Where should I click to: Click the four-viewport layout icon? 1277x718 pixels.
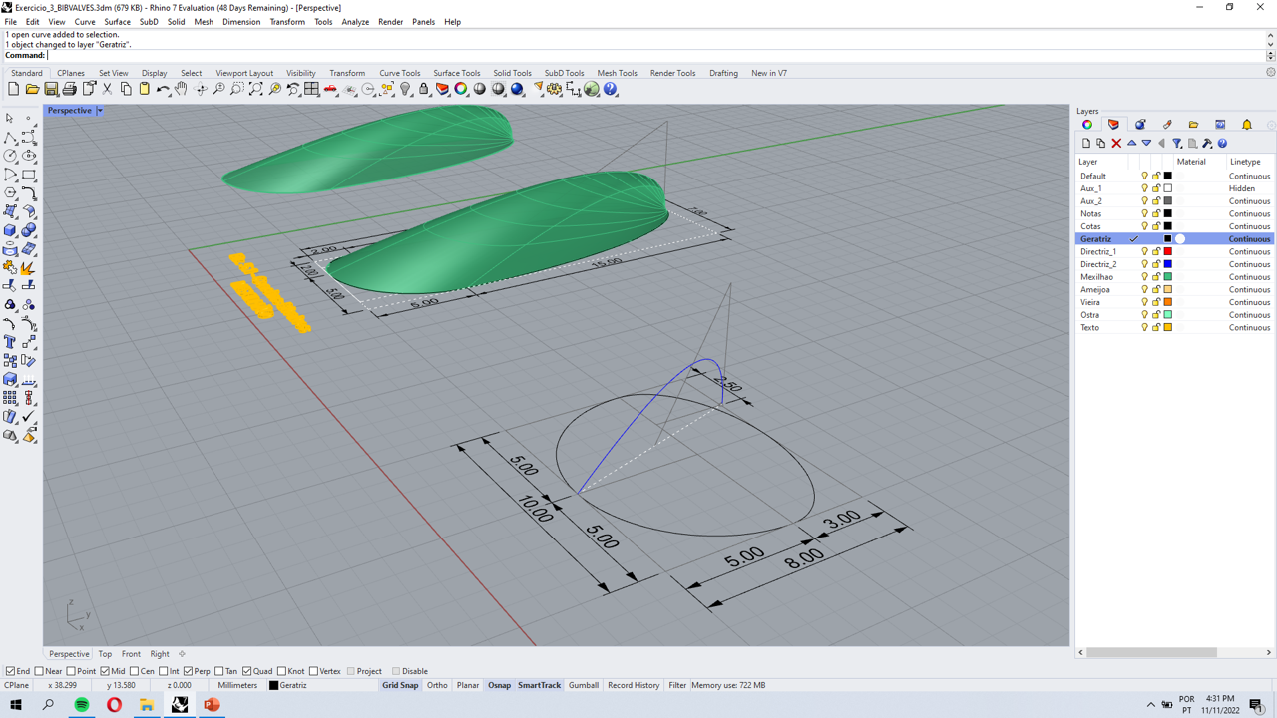point(312,90)
